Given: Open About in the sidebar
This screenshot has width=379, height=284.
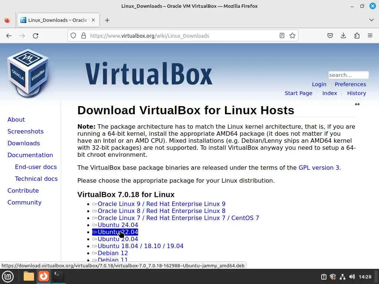Looking at the screenshot, I should 16,119.
